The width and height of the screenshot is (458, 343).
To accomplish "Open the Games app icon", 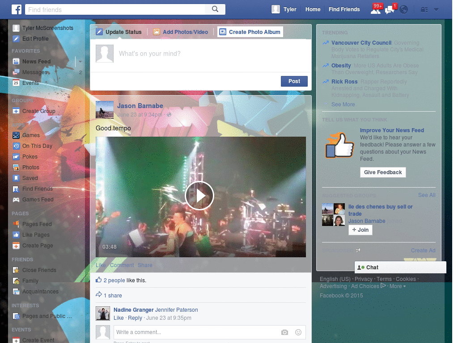I will click(16, 135).
